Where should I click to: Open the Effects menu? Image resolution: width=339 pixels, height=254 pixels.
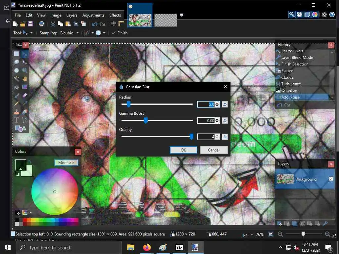pos(115,15)
